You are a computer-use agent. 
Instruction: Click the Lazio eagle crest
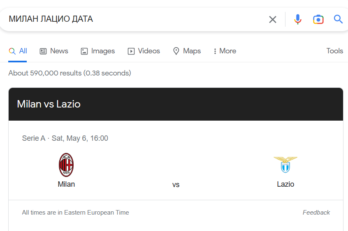pos(285,165)
